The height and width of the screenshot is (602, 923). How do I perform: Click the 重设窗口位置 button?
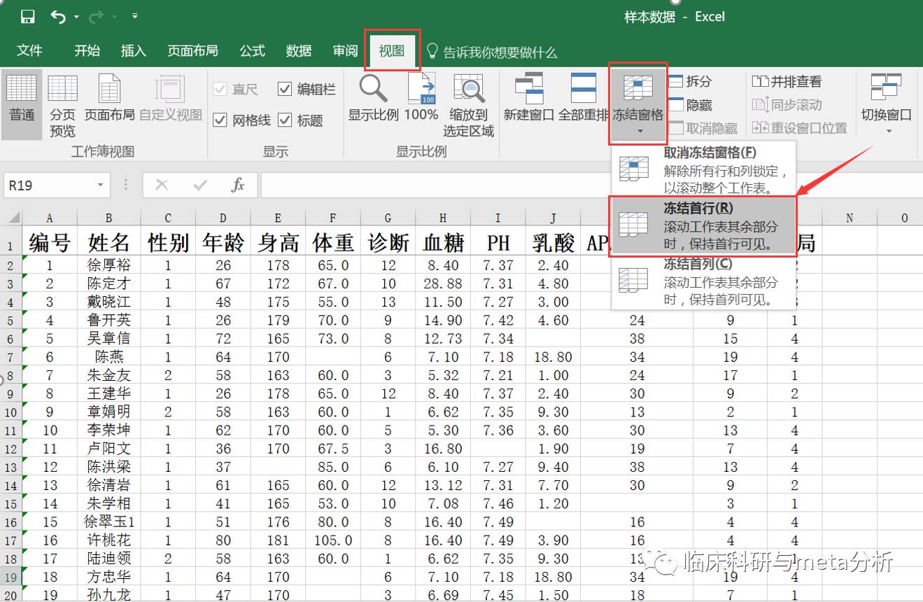[800, 128]
